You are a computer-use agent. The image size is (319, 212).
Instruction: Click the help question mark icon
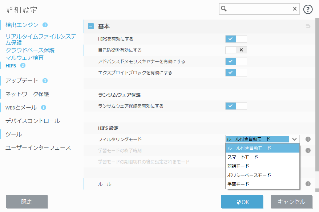click(308, 9)
